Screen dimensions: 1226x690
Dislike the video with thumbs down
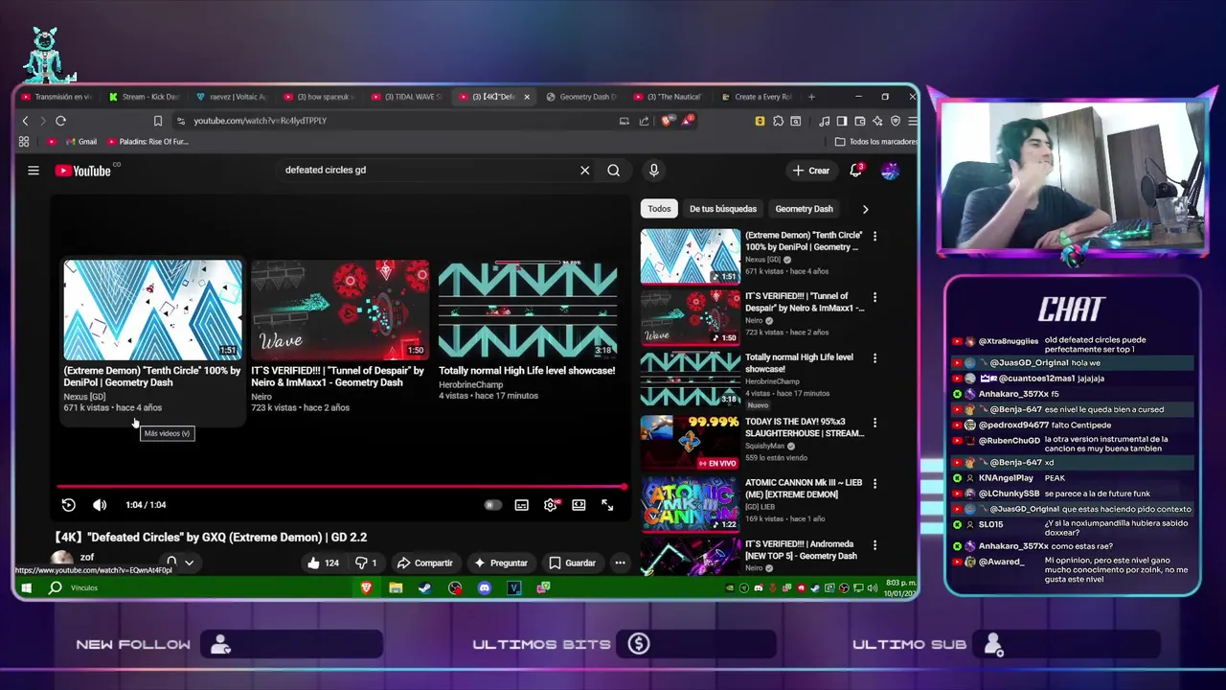point(366,563)
